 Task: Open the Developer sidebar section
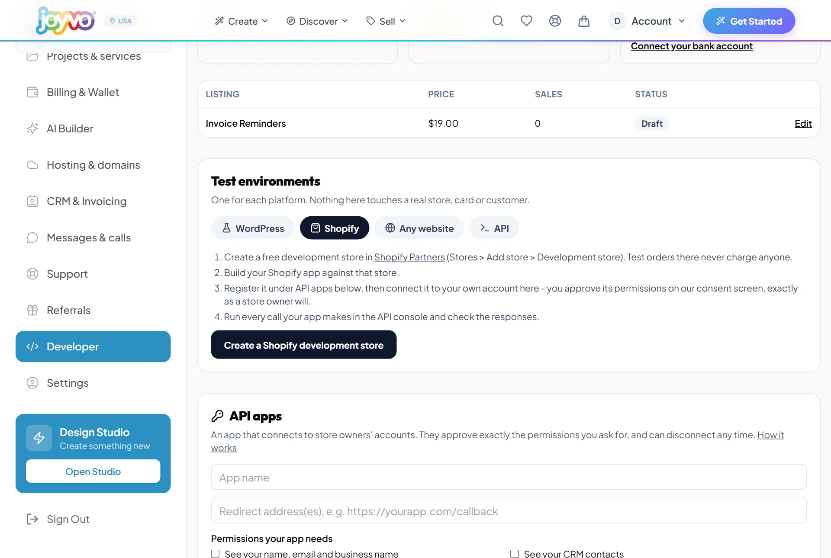pos(93,346)
